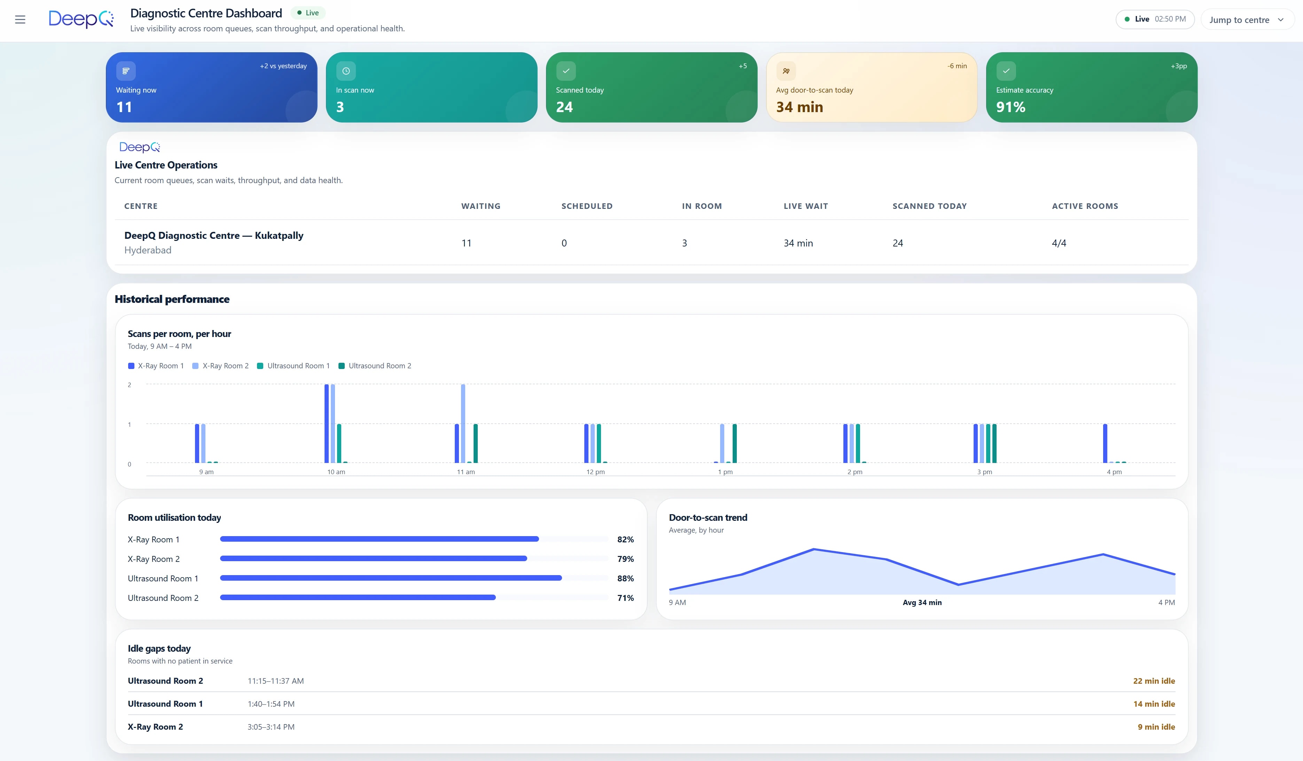Click the Avg 34 min trend label
This screenshot has height=761, width=1303.
click(x=922, y=603)
